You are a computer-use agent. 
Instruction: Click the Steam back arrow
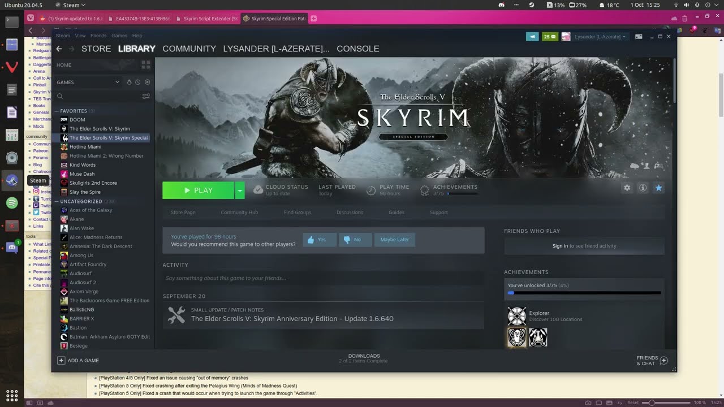pyautogui.click(x=59, y=49)
